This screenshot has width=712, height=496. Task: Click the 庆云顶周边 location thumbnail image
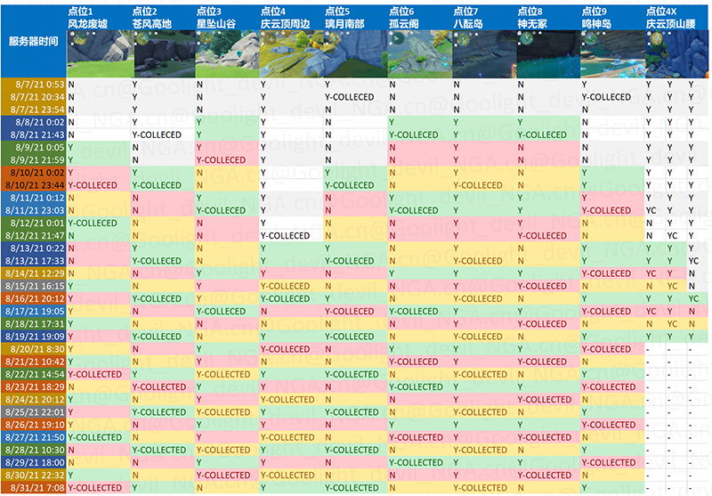coord(292,54)
